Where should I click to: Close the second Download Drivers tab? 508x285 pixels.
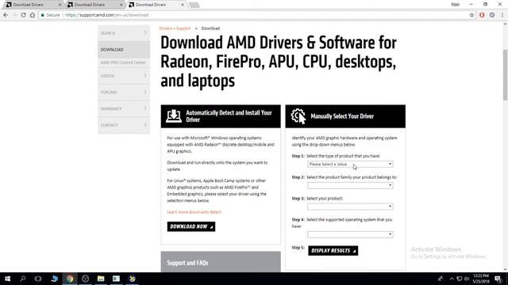click(x=121, y=5)
